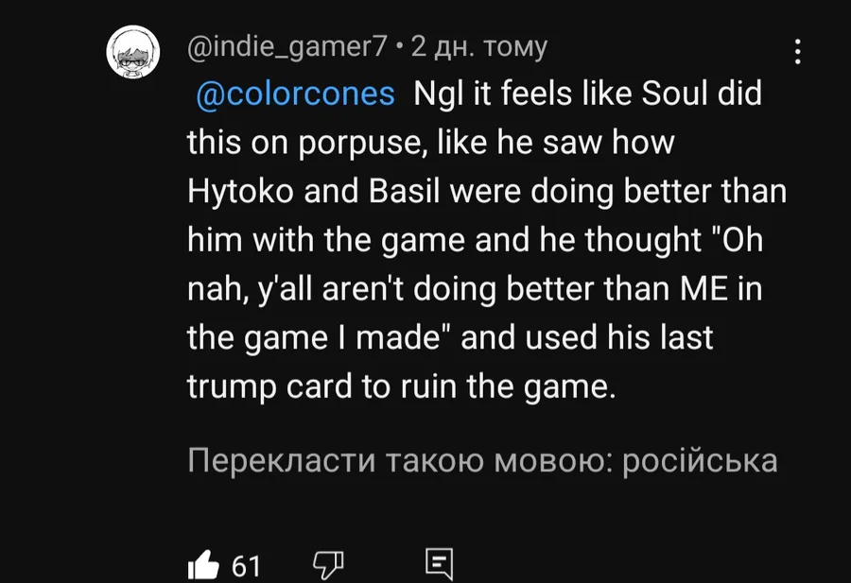Click the word 'Soul' in the comment

[675, 94]
